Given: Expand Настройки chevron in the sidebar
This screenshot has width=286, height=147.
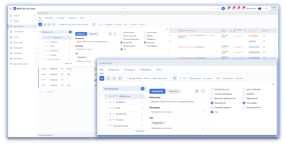Looking at the screenshot, I should pos(35,53).
